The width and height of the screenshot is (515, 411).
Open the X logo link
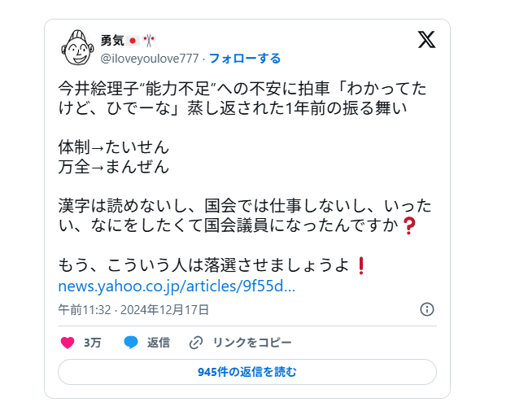tap(426, 39)
